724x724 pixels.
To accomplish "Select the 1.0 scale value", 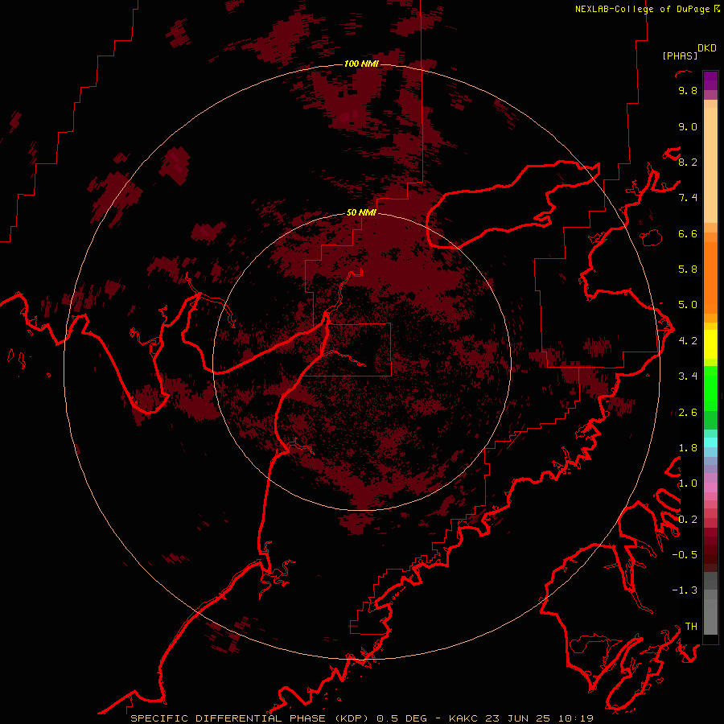I will tap(688, 483).
